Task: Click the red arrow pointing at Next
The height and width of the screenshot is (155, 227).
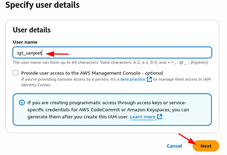Action: tap(187, 139)
